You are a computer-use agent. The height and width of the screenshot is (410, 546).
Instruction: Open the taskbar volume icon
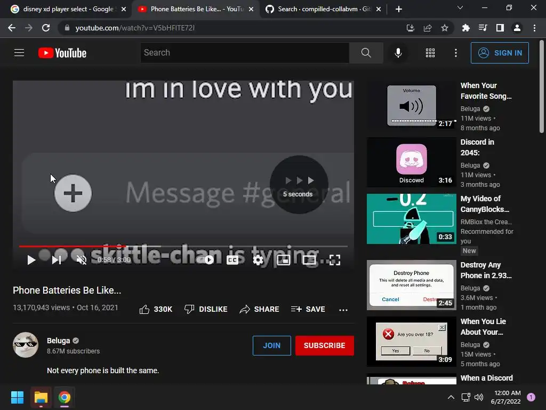coord(479,397)
